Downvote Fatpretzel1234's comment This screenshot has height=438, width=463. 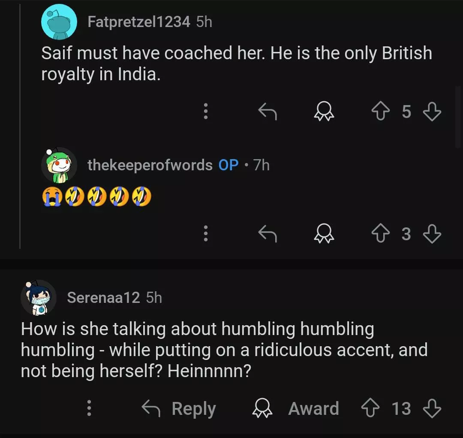[432, 112]
